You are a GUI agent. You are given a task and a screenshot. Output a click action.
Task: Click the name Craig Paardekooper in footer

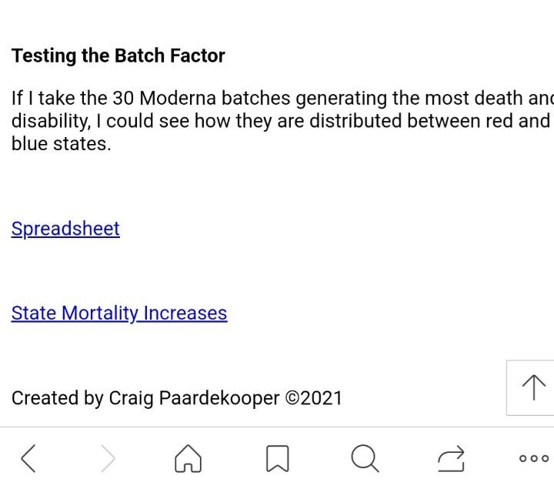point(194,398)
